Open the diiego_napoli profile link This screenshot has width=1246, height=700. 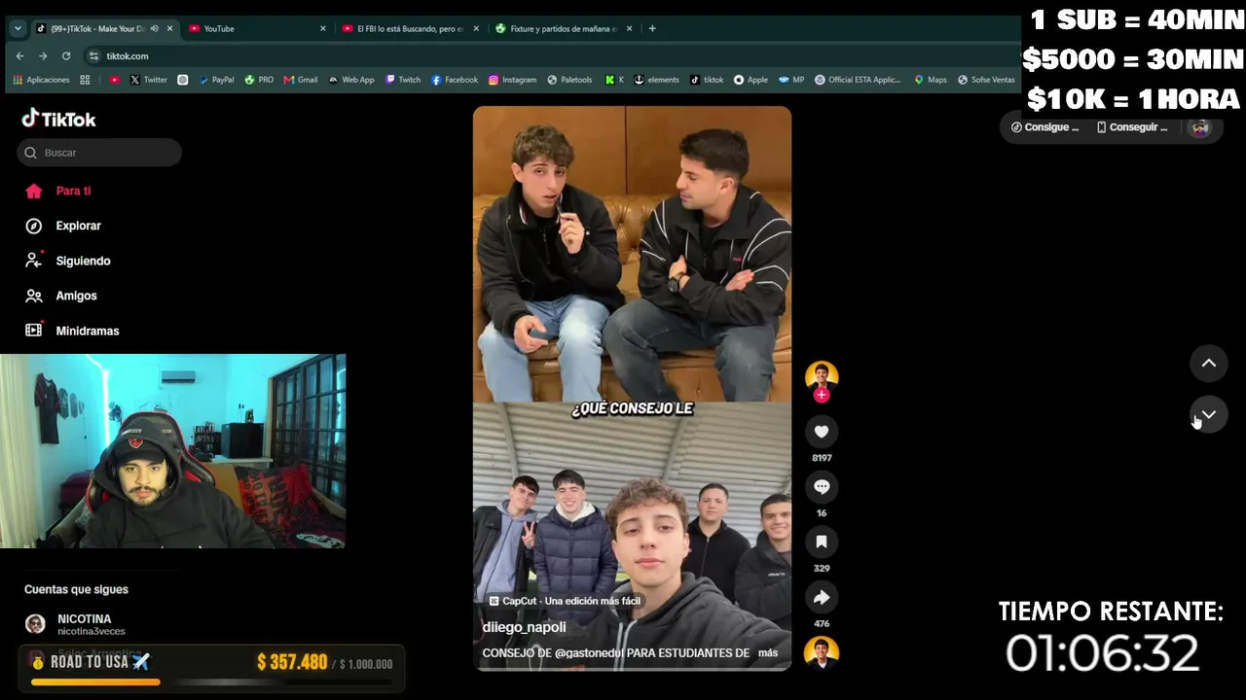click(x=524, y=627)
